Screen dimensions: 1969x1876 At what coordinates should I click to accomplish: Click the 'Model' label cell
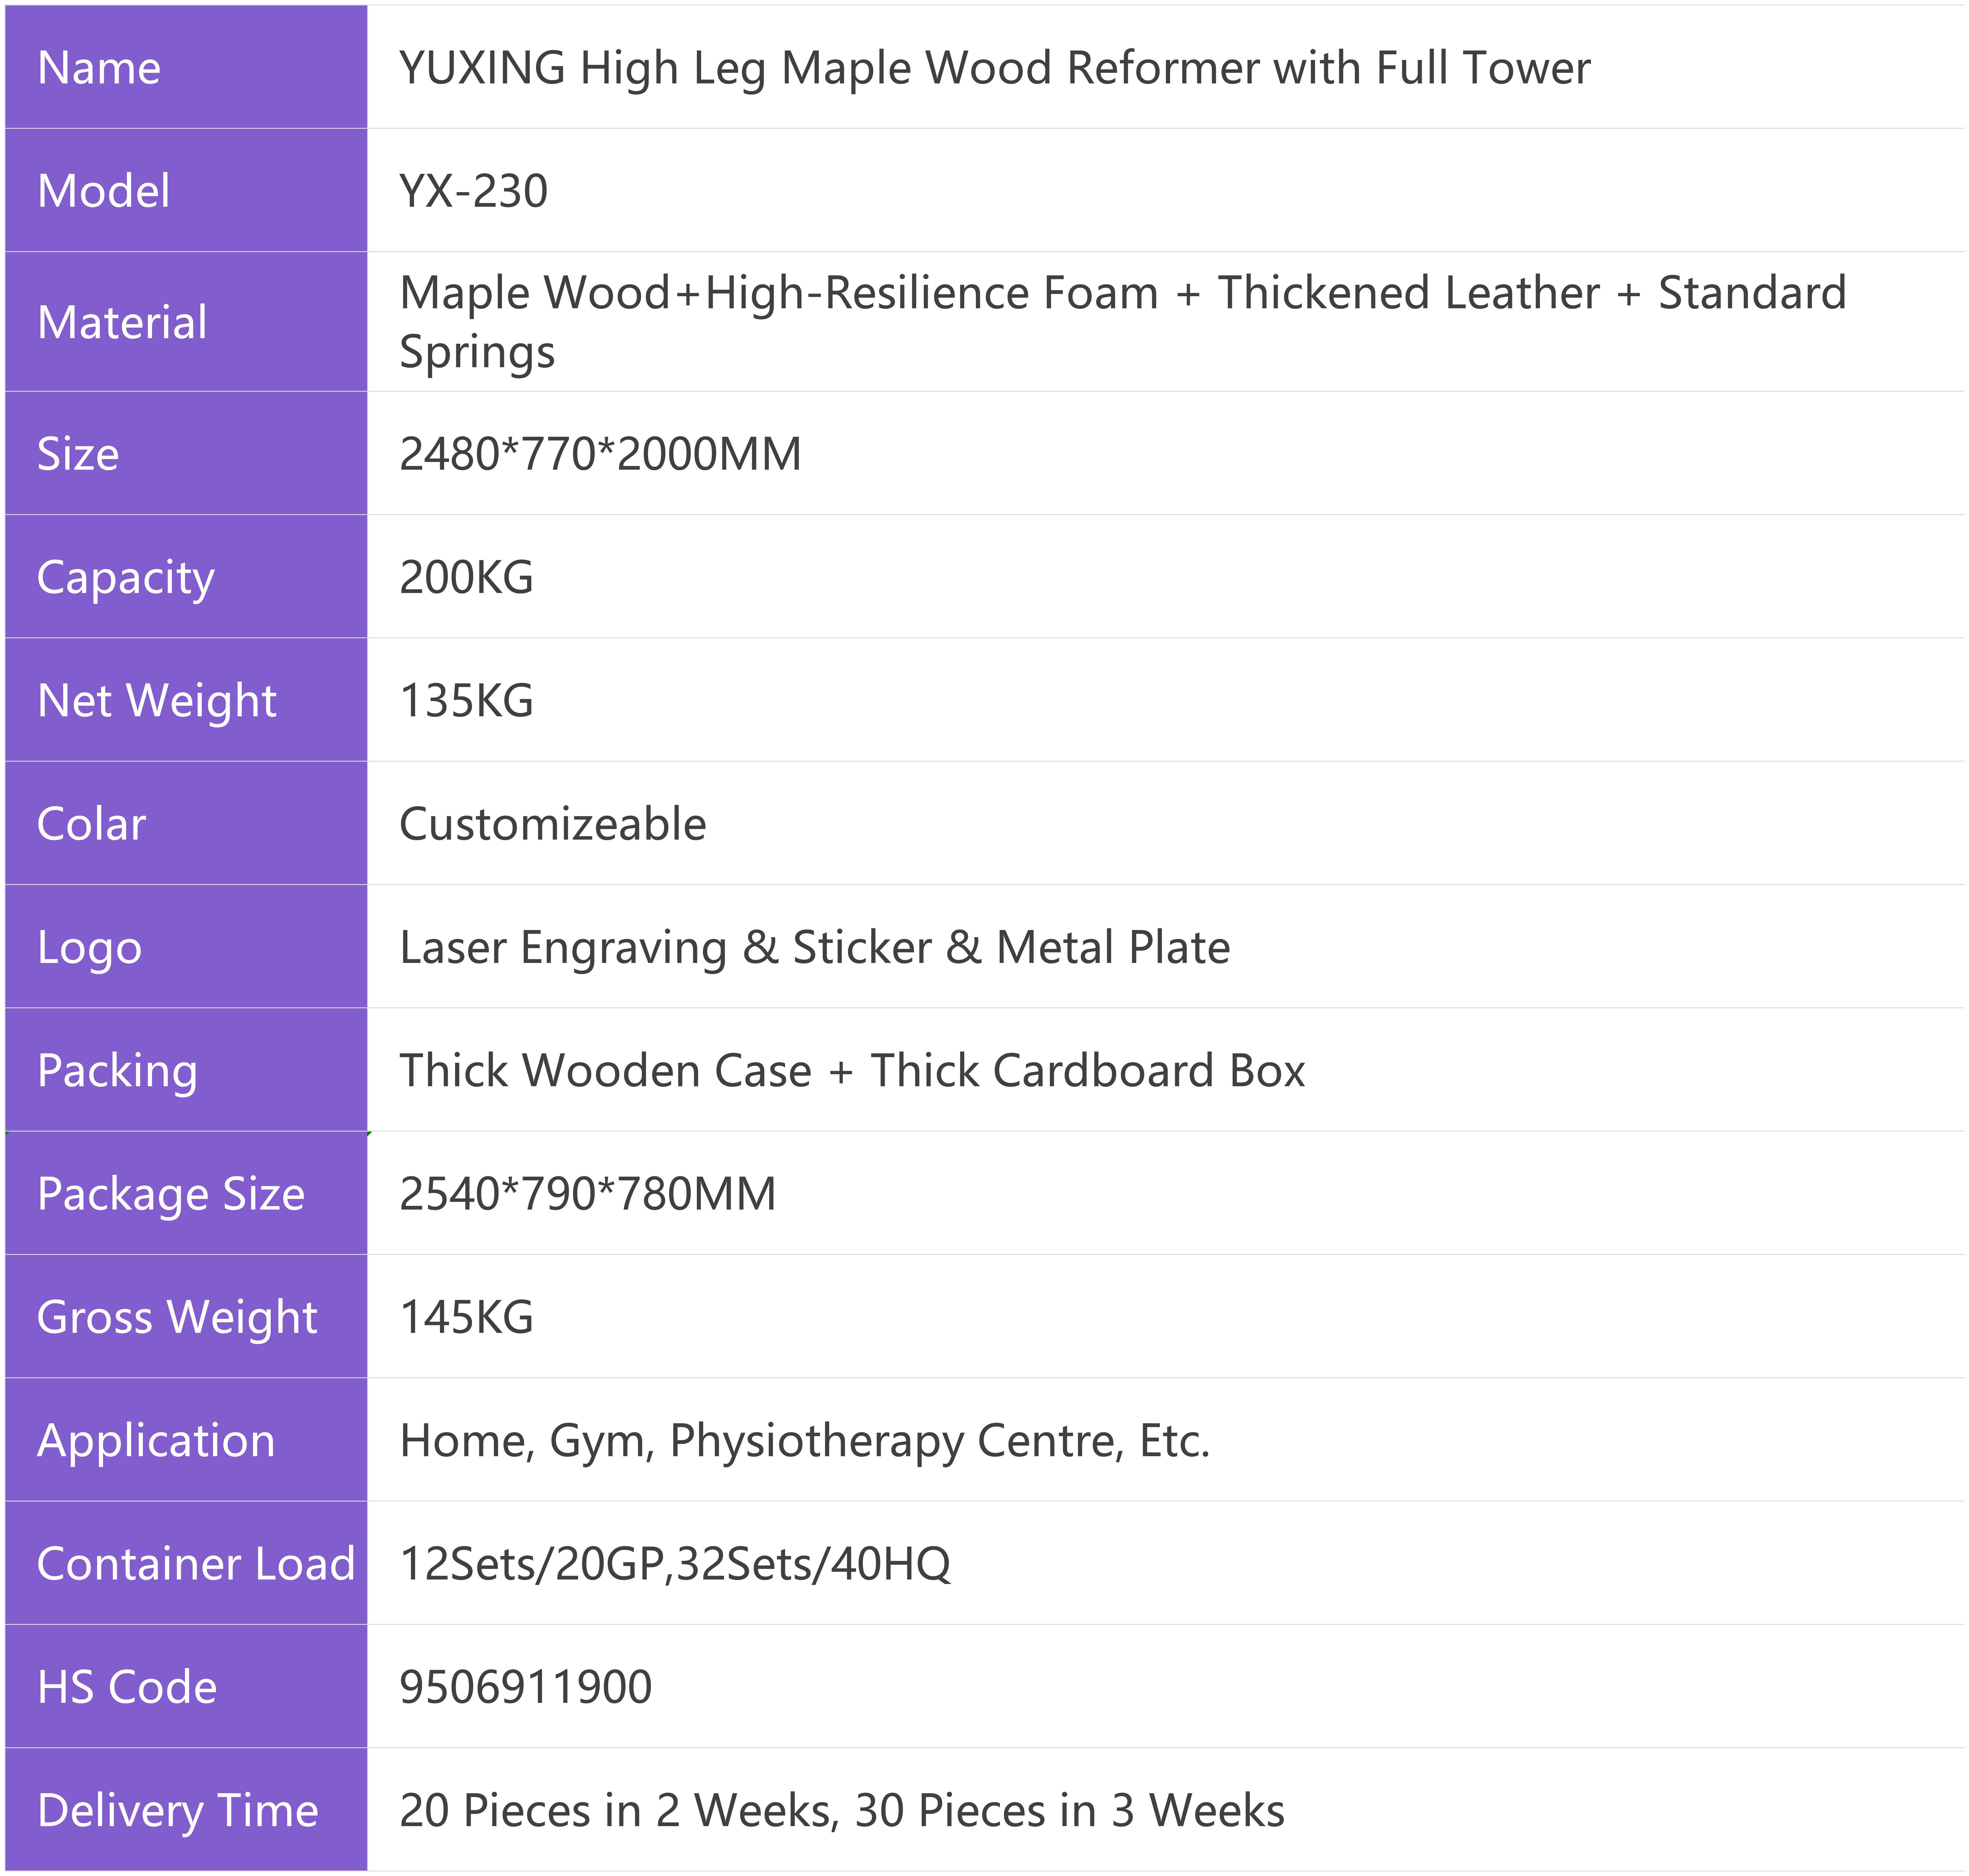coord(186,190)
